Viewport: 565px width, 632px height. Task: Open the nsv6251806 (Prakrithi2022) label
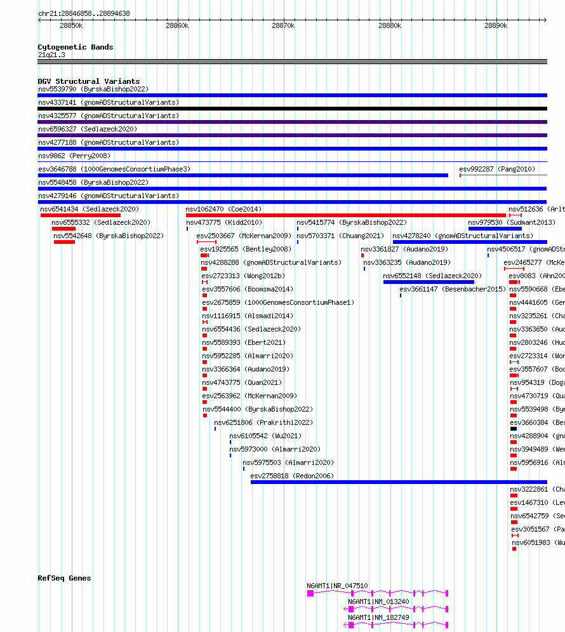263,422
